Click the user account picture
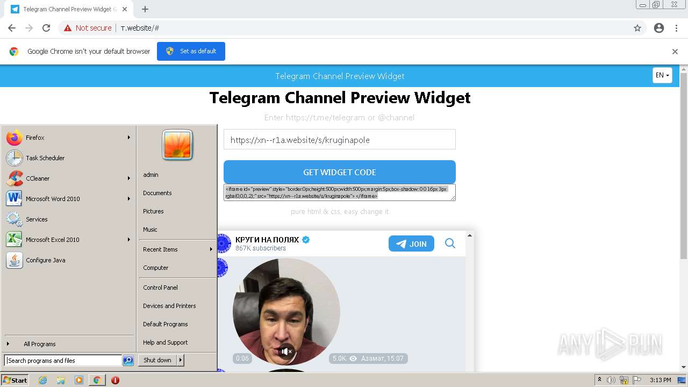688x387 pixels. 177,145
